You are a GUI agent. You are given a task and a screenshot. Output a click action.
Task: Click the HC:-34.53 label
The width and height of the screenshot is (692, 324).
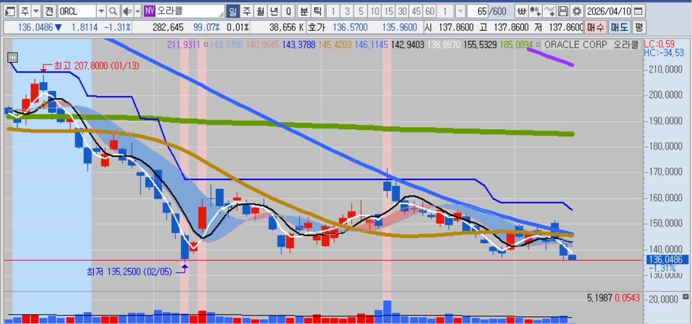[x=664, y=53]
